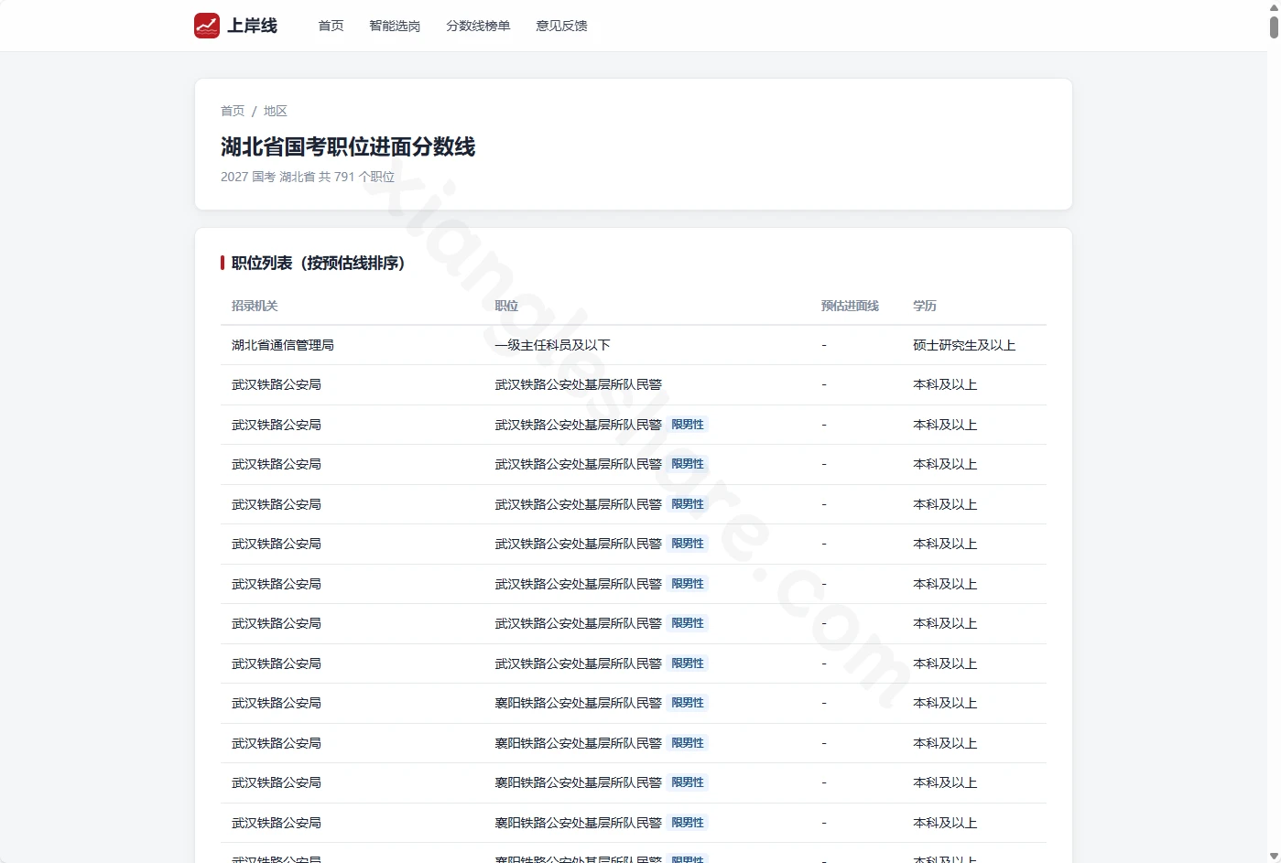
Task: Click the 硕士研究生及以上 education cell
Action: point(964,345)
